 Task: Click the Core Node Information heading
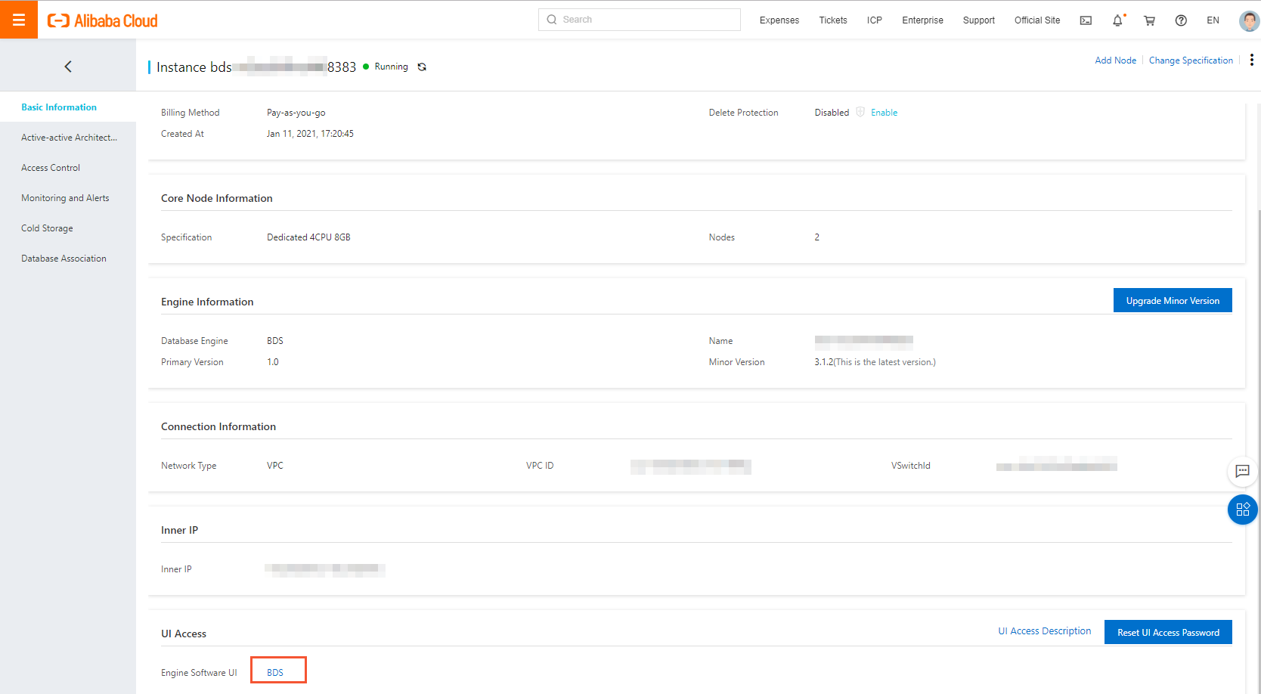[217, 198]
